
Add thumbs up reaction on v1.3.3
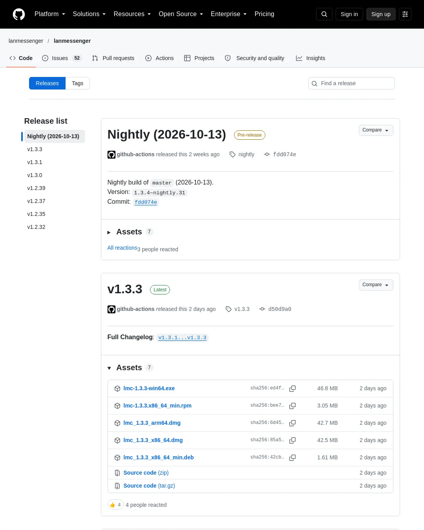tap(116, 505)
